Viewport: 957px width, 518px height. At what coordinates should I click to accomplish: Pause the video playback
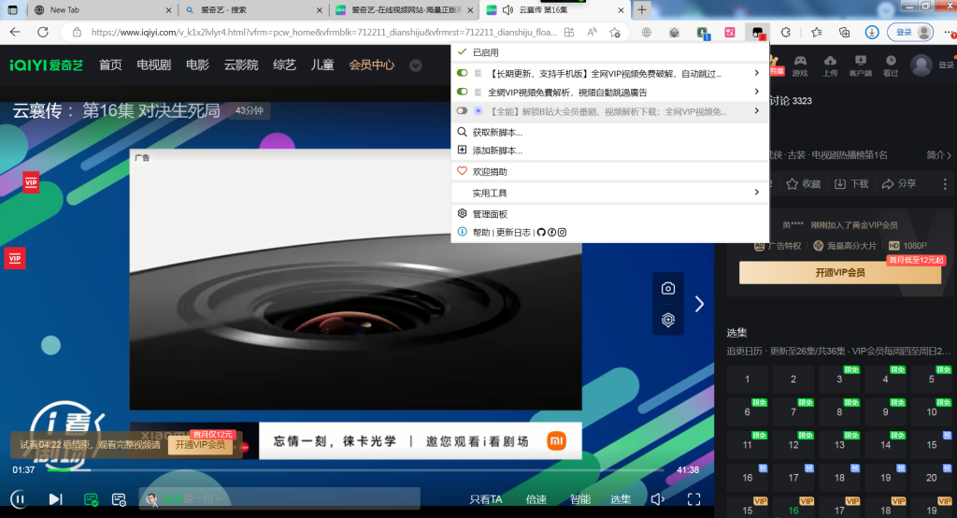pos(19,499)
